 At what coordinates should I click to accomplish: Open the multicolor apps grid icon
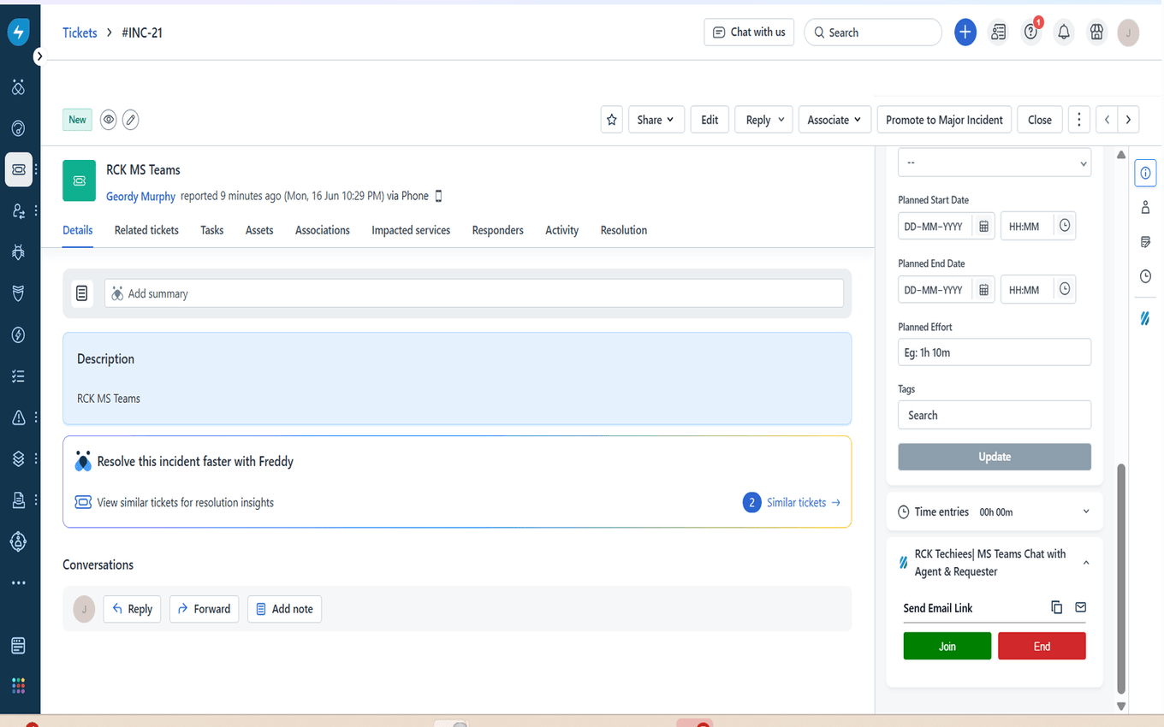point(18,686)
